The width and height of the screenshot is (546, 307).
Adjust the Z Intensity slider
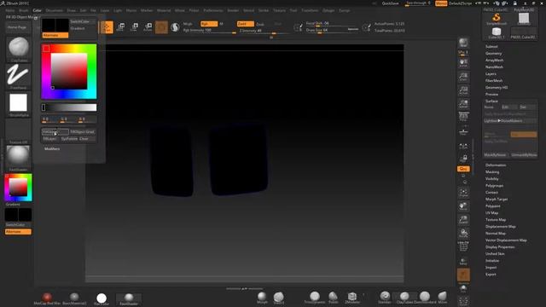(264, 31)
